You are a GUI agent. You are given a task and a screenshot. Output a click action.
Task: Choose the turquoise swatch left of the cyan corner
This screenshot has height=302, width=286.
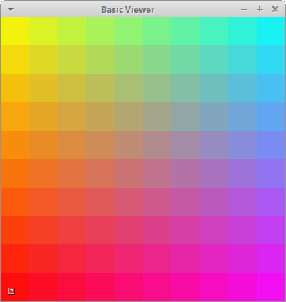243,31
